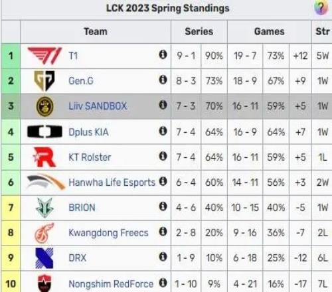
Task: Open info icon next to BRION
Action: click(163, 206)
